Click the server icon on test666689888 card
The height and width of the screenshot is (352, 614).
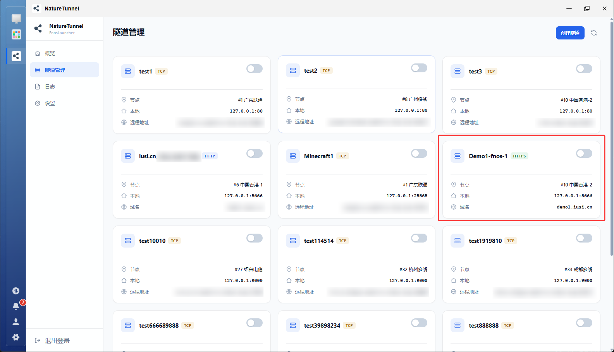[128, 325]
